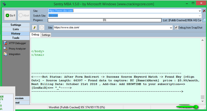The image size is (207, 111).
Task: Minimize the Sentry MBA window
Action: pos(187,3)
